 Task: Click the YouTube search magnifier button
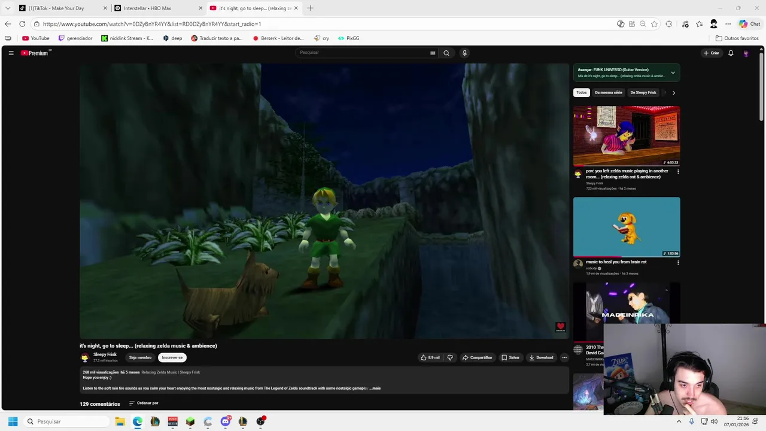click(446, 53)
